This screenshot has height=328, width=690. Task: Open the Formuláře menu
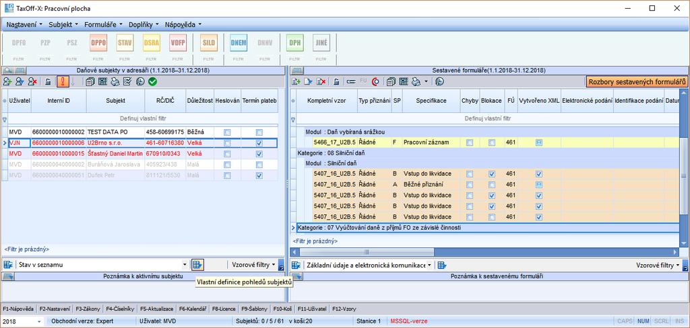pyautogui.click(x=103, y=25)
